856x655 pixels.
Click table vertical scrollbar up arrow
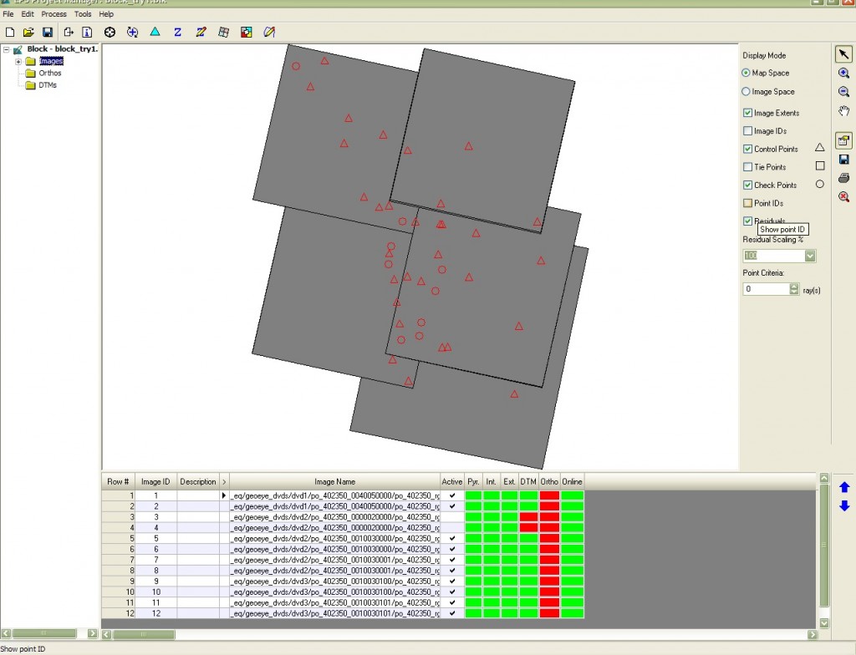tap(824, 478)
